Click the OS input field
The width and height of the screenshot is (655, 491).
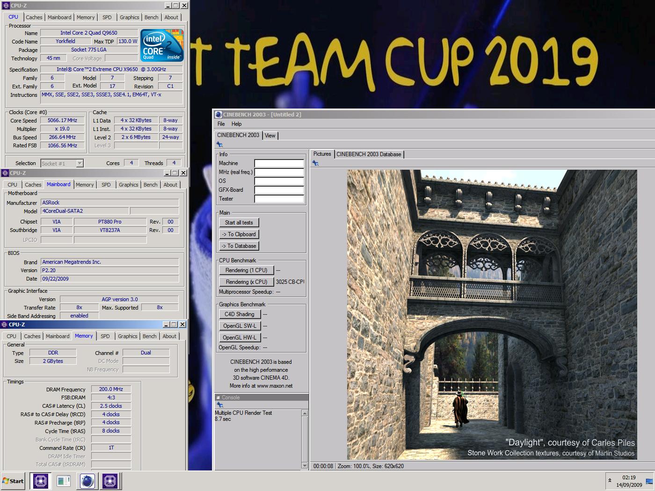pos(279,181)
